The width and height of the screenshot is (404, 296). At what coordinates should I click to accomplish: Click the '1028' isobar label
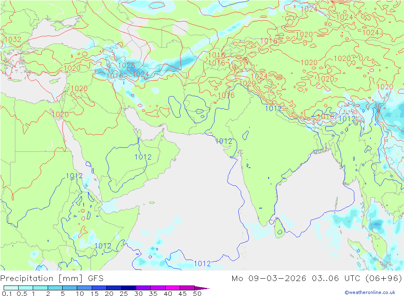(x=126, y=65)
